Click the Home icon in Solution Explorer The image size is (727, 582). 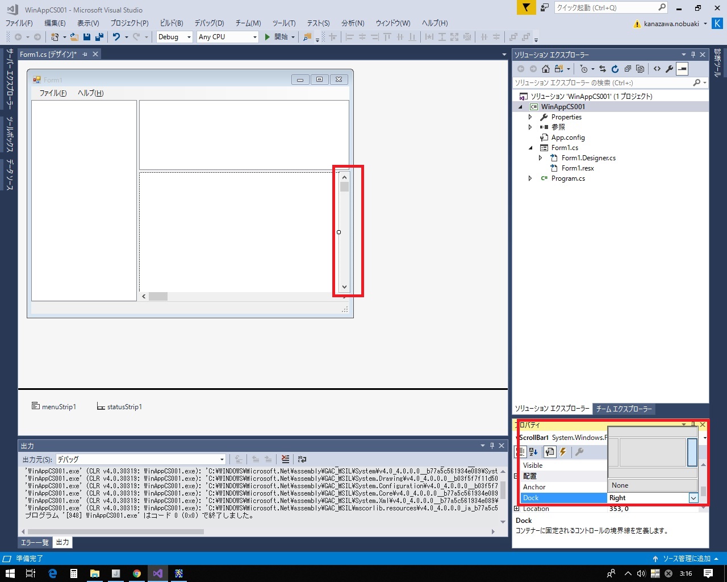coord(545,69)
